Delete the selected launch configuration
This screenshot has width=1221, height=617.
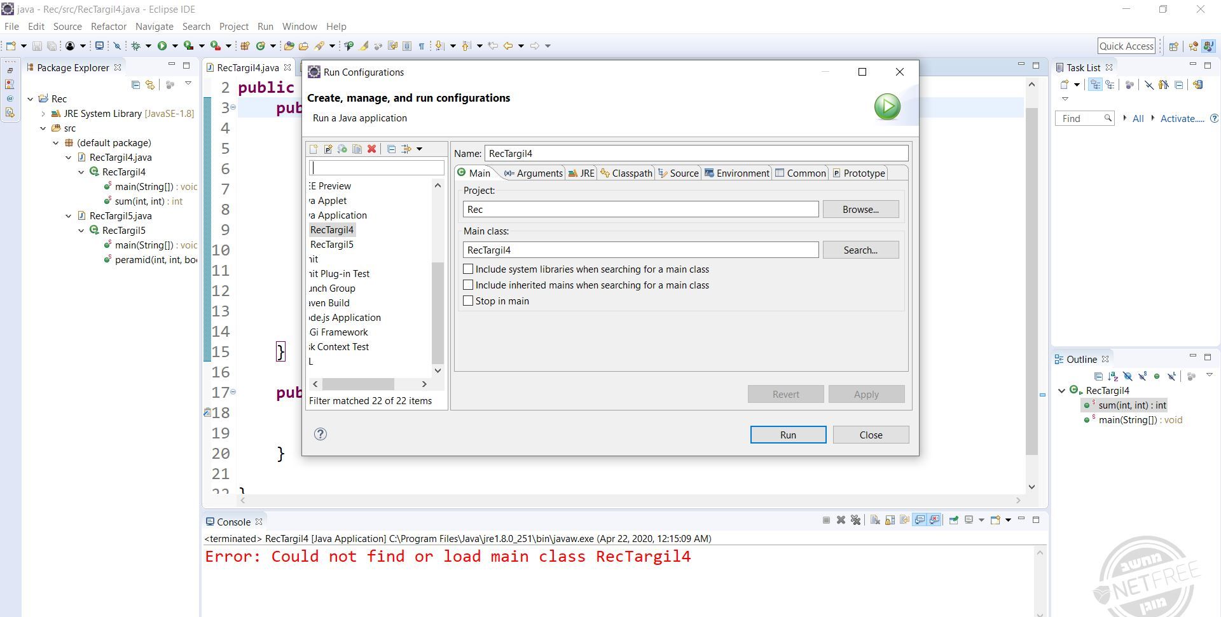click(x=372, y=149)
